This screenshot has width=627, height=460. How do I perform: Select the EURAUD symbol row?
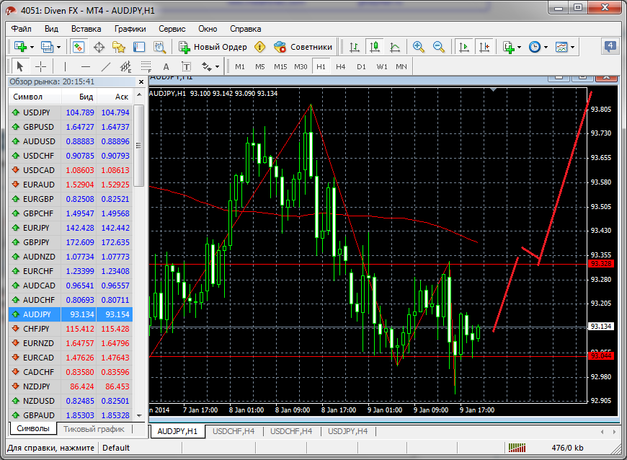pos(71,185)
